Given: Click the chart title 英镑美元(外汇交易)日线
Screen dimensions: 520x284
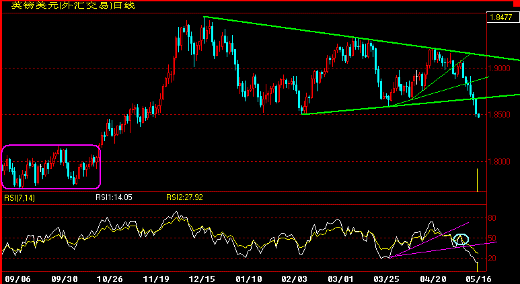Looking at the screenshot, I should (73, 5).
